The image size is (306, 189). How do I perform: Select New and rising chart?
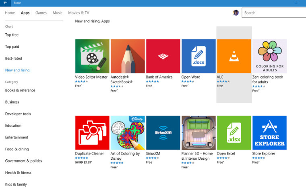click(x=17, y=70)
